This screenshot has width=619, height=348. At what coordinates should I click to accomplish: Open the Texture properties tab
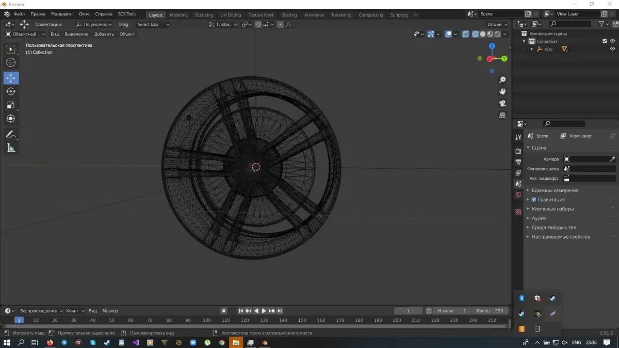[x=518, y=212]
